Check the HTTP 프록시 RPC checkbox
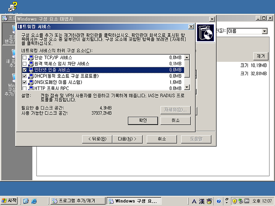 point(24,88)
